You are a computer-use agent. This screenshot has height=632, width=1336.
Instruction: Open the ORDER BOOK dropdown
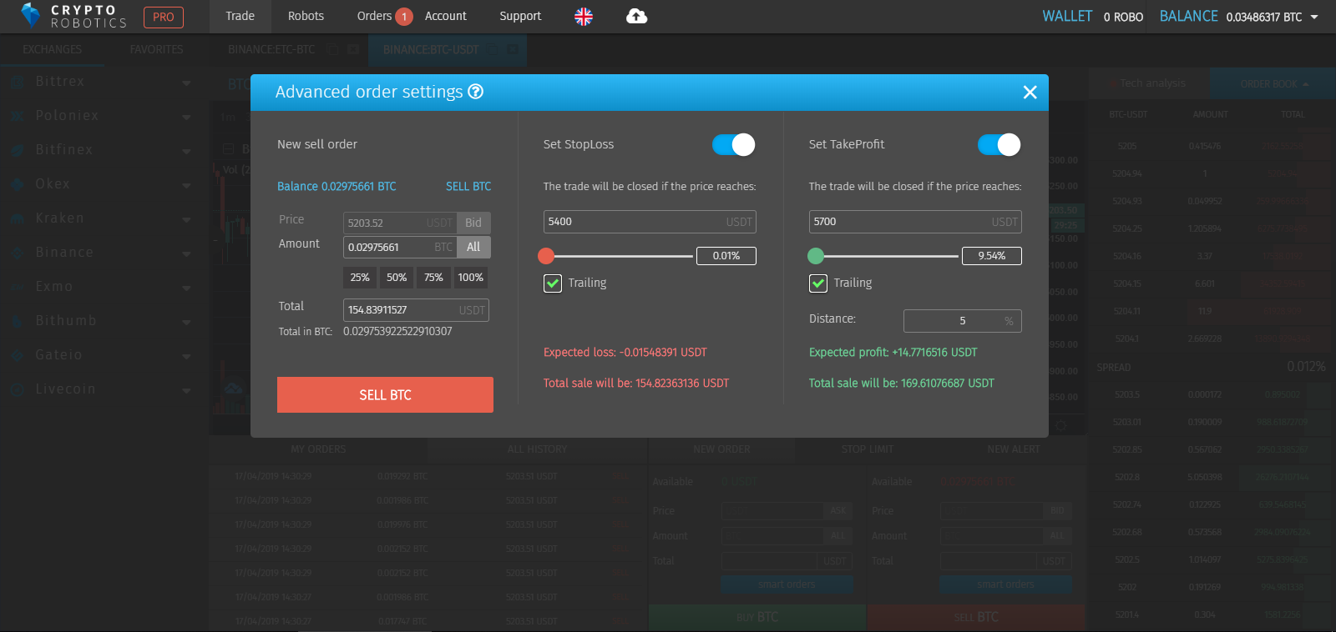[1274, 83]
